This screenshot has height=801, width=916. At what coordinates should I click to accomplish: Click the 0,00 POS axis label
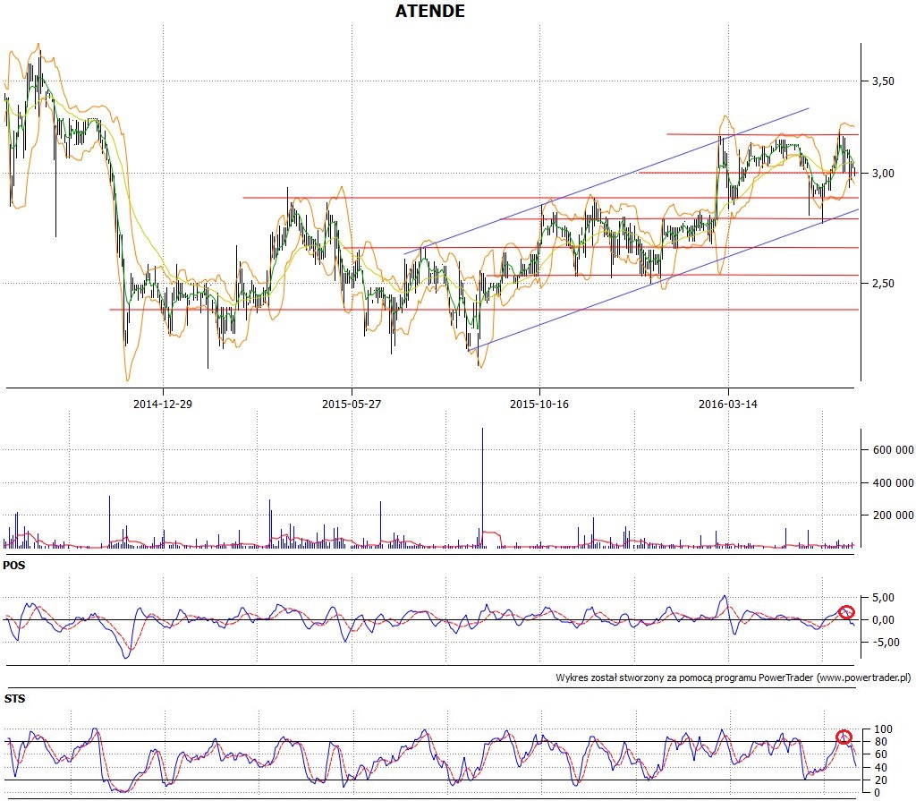point(883,619)
